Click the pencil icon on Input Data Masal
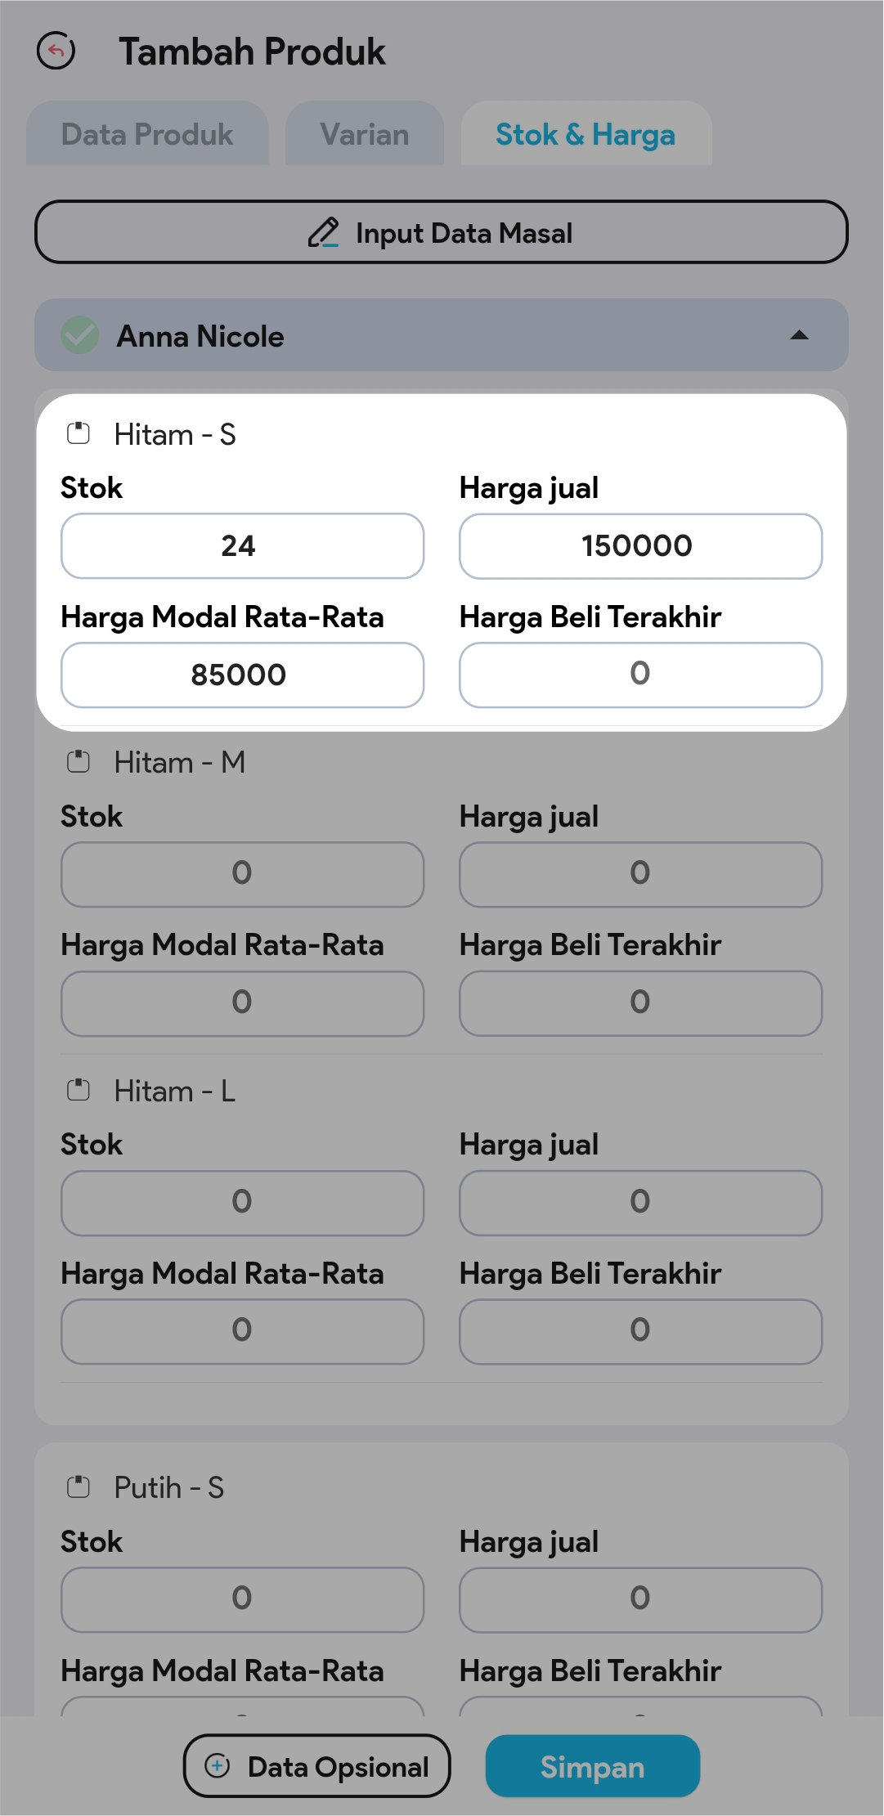 tap(323, 233)
